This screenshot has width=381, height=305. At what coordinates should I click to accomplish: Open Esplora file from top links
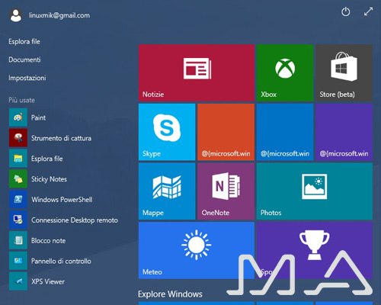coord(24,41)
